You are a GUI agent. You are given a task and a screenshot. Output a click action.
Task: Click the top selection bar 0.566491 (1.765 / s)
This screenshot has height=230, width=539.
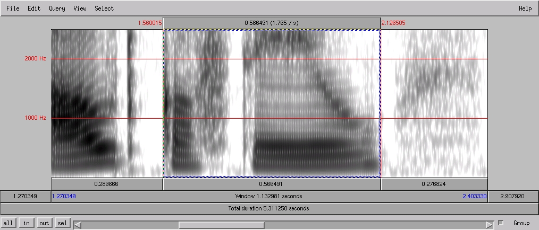pyautogui.click(x=272, y=23)
